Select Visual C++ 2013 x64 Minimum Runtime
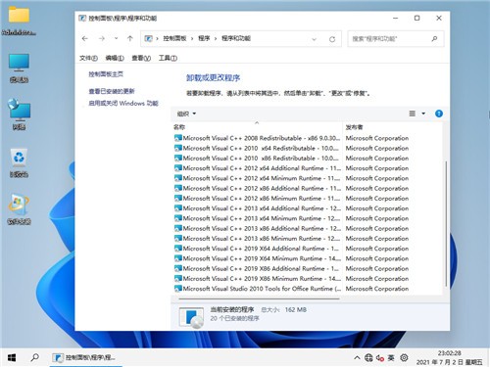Viewport: 490px width, 367px height. (x=258, y=218)
